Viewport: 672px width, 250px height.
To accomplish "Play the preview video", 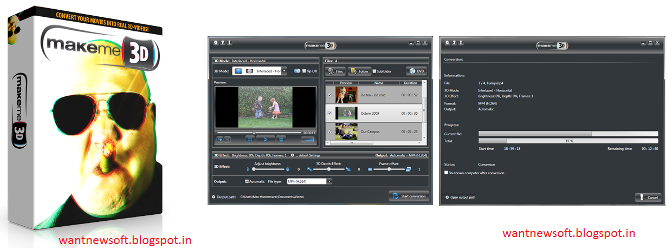I will click(x=266, y=139).
